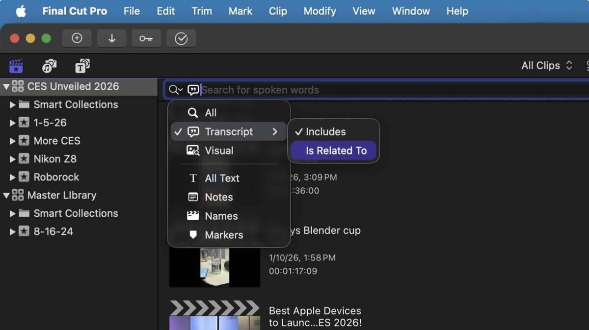589x330 pixels.
Task: Open the Blender cup clip thumbnail
Action: click(x=214, y=267)
